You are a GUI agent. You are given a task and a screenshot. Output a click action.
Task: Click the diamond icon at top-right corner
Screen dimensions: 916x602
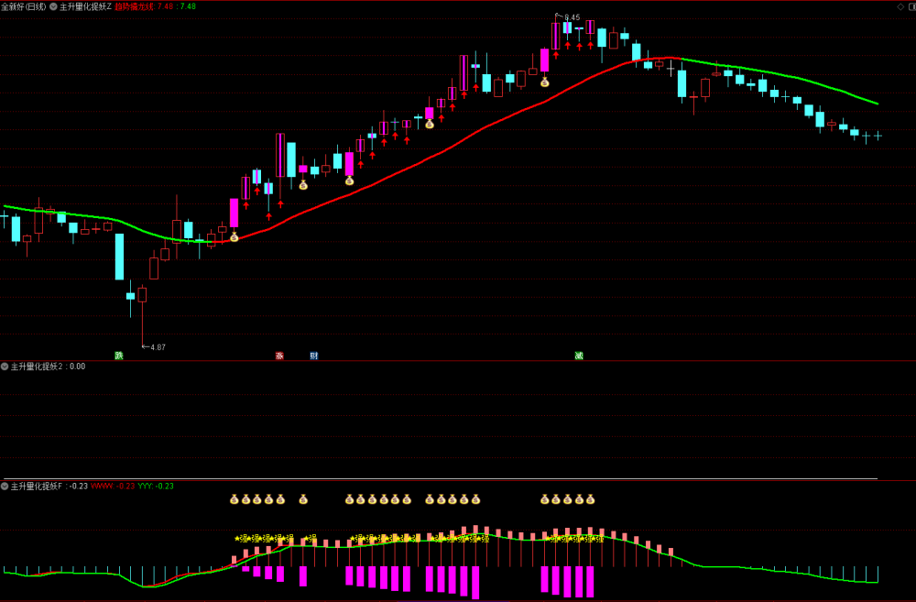click(x=900, y=6)
